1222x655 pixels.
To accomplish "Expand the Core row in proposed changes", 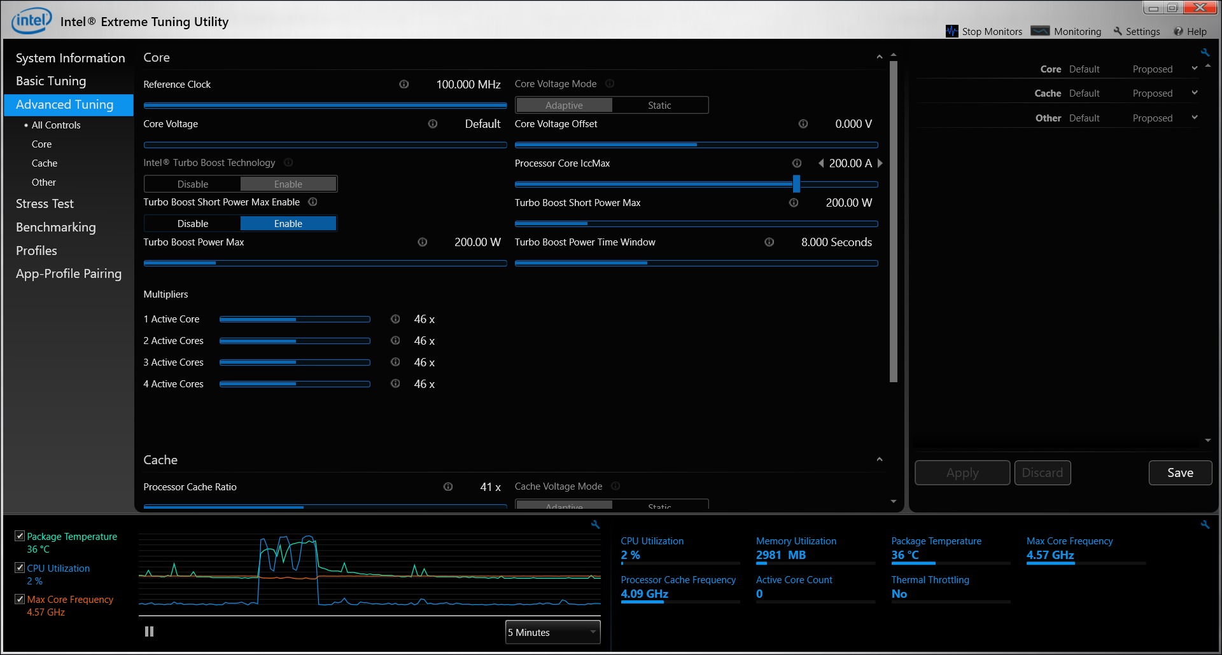I will click(x=1195, y=69).
